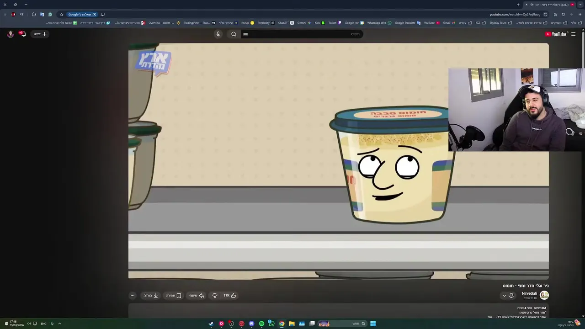Open the account avatar menu
Viewport: 585px width, 329px height.
click(10, 34)
